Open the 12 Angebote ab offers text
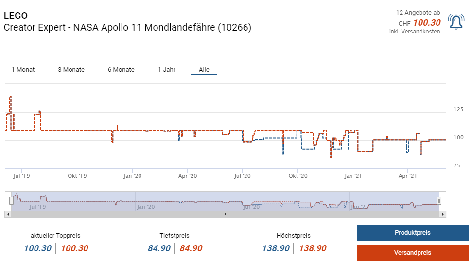The image size is (472, 262). 418,13
